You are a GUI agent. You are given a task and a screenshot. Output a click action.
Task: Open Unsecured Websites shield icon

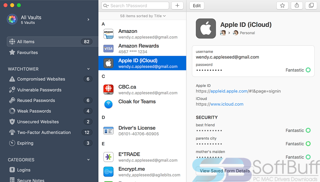coord(12,122)
